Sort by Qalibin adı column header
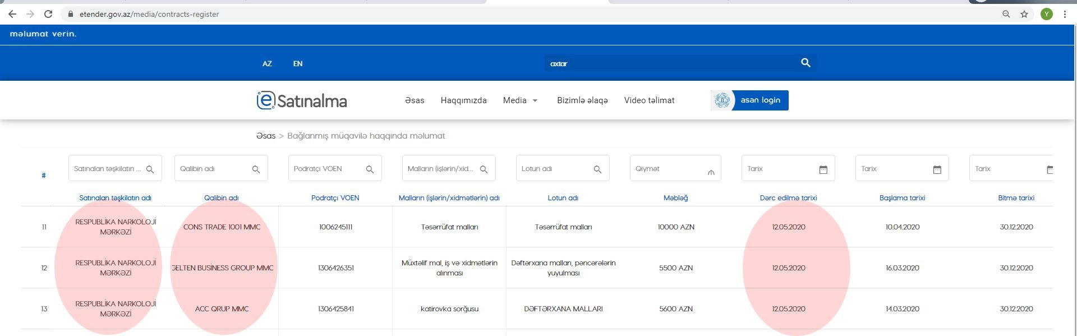Screen dimensions: 1077x336 pyautogui.click(x=221, y=198)
